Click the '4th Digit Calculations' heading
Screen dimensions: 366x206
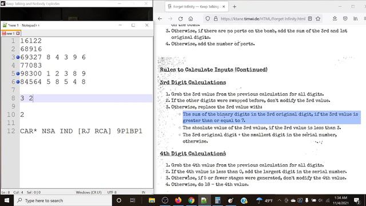click(193, 153)
